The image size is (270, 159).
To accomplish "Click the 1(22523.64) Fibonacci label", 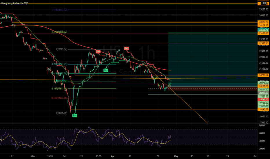I will point(61,49).
